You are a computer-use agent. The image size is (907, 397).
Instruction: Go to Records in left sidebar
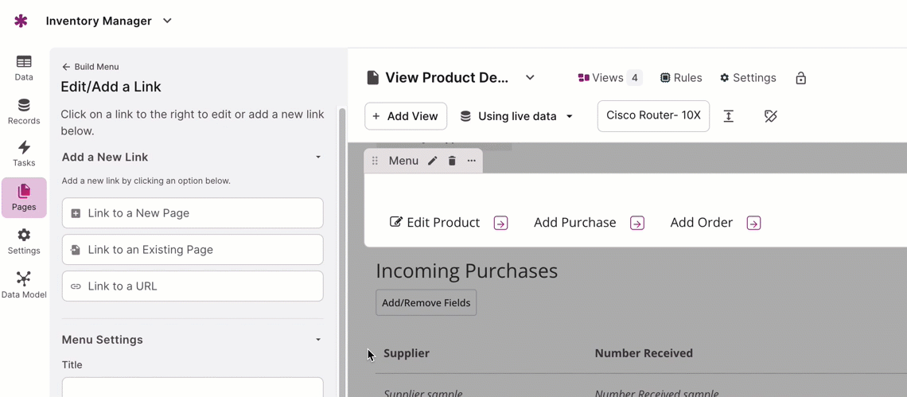click(x=24, y=111)
